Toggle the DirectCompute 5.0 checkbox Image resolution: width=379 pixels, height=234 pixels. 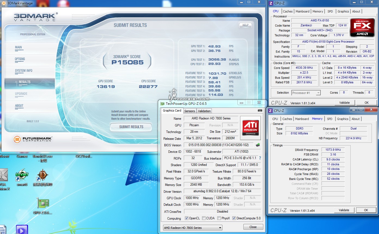coord(234,218)
